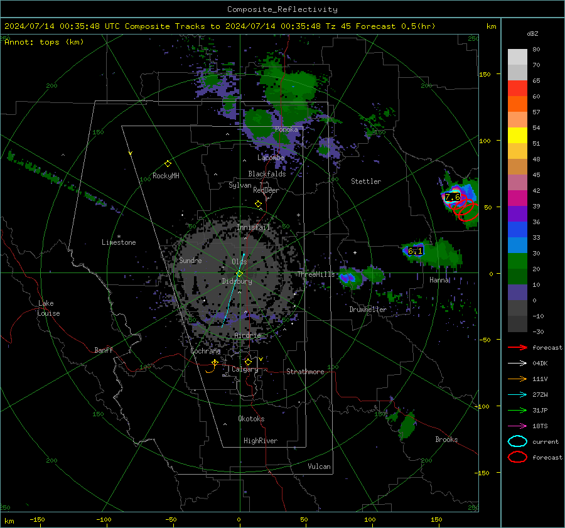Select the yellow diamond marker near RockyMH
Viewport: 565px width, 528px height.
168,164
